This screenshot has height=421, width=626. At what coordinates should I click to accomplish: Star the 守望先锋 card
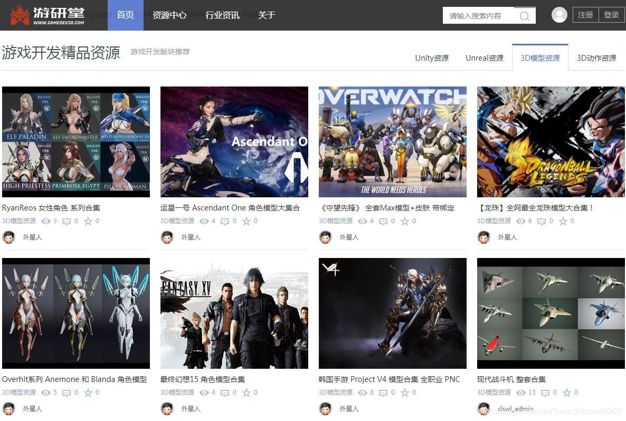tap(404, 221)
